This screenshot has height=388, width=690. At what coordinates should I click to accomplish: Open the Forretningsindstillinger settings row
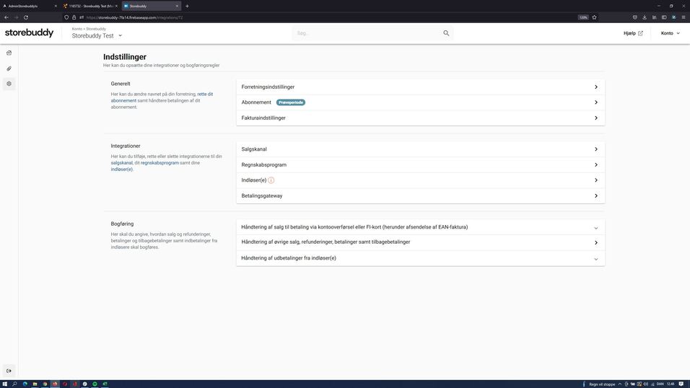tap(420, 87)
